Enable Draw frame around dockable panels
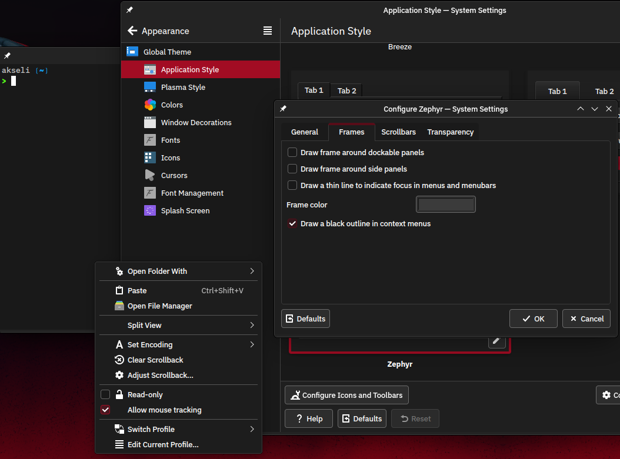This screenshot has height=459, width=620. click(x=292, y=152)
